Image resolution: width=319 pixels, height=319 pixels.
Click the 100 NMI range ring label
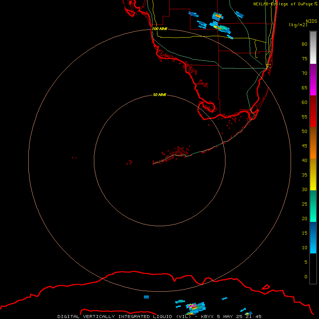(x=159, y=29)
